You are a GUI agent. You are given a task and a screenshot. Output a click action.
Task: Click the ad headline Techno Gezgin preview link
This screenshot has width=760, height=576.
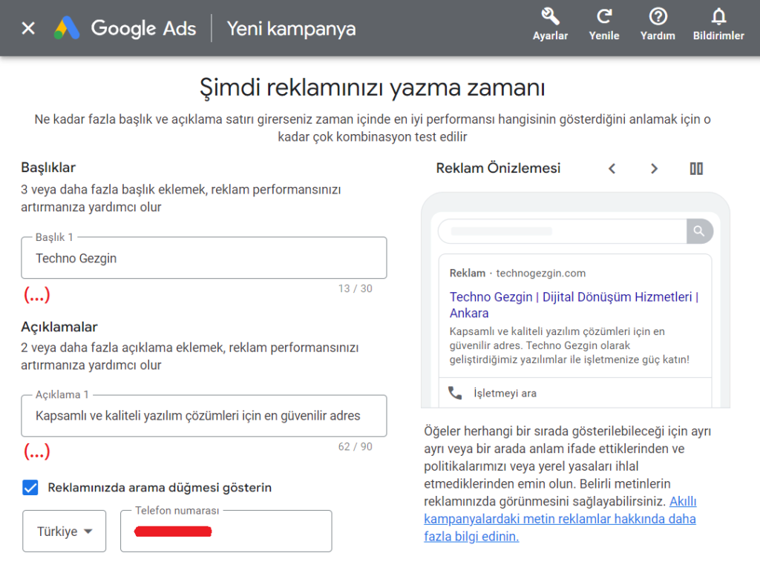[x=574, y=305]
